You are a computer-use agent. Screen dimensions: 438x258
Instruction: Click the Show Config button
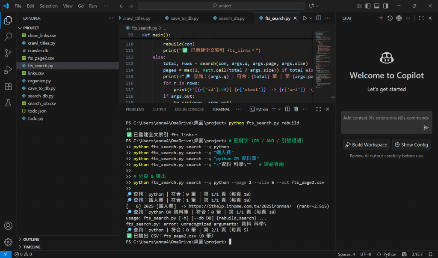(411, 145)
